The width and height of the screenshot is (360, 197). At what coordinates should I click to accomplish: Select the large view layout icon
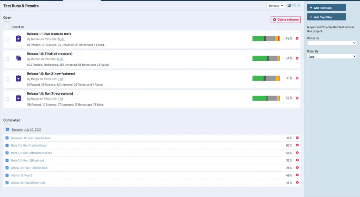tap(289, 5)
